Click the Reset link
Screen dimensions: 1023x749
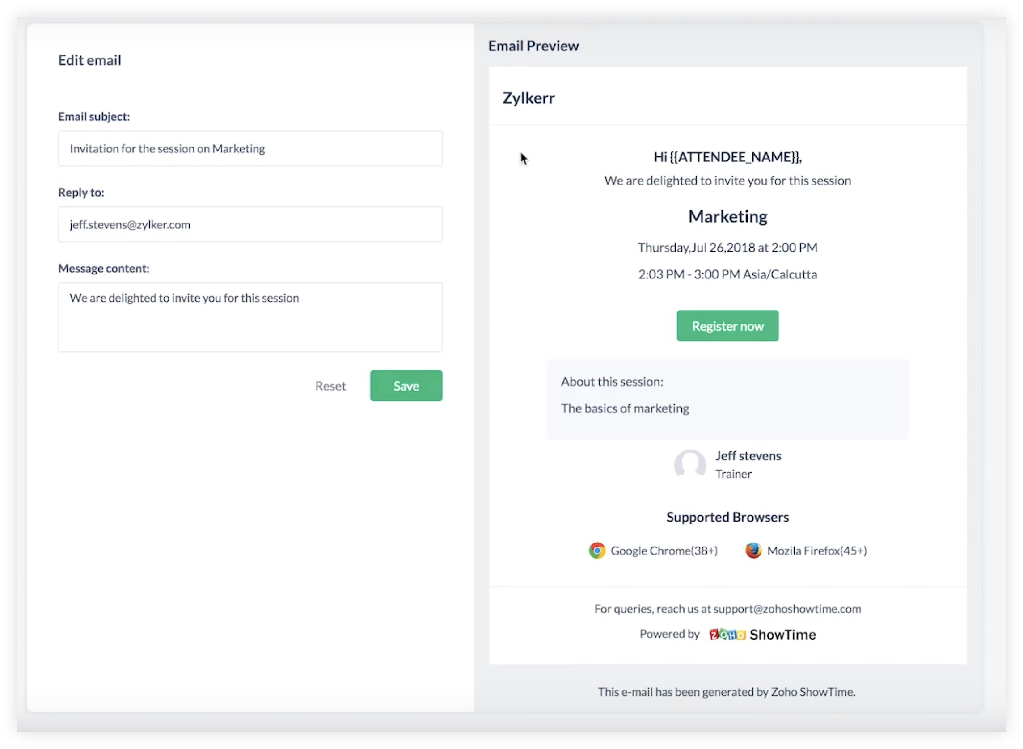coord(330,386)
